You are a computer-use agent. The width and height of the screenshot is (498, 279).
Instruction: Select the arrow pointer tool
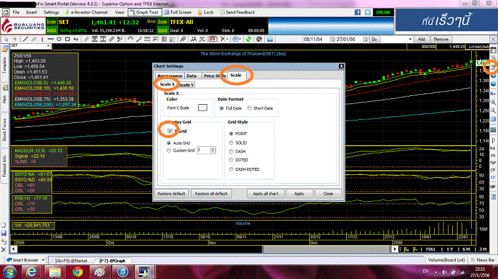coord(6,39)
